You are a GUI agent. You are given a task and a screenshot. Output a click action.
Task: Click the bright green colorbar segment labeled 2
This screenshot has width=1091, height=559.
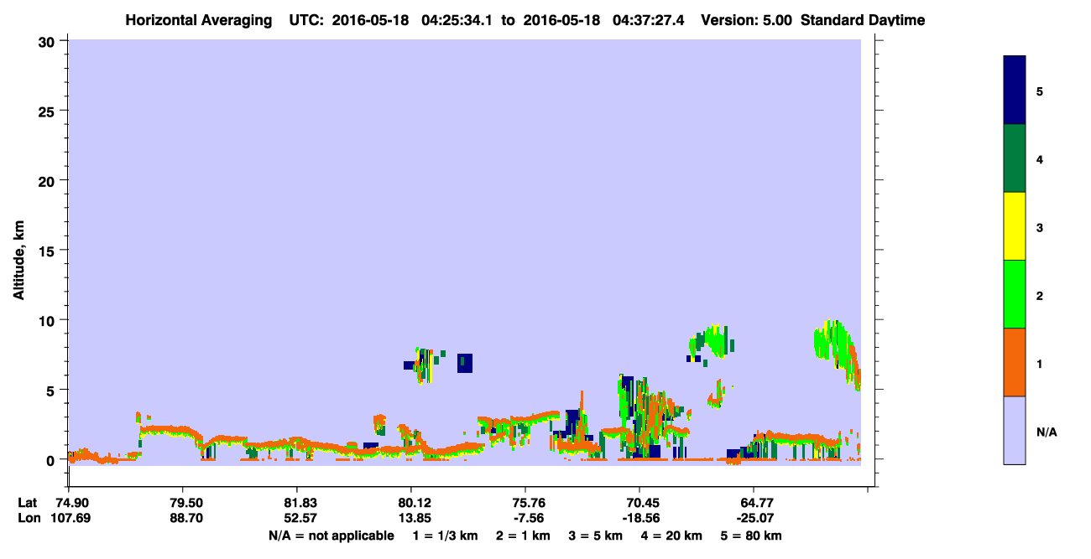1015,294
